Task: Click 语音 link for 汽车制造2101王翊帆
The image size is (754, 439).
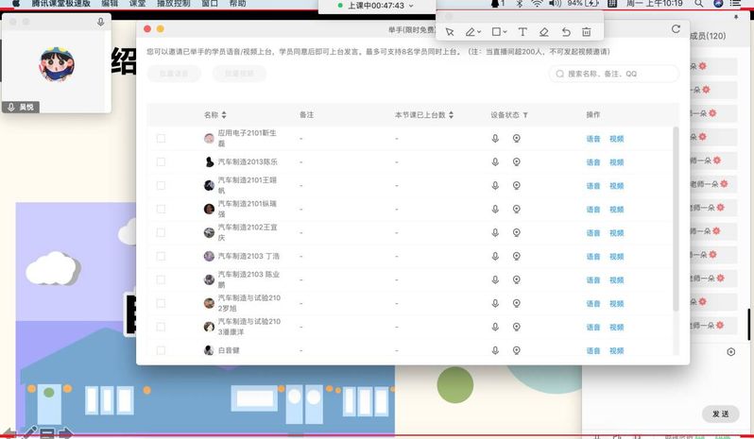Action: click(593, 186)
